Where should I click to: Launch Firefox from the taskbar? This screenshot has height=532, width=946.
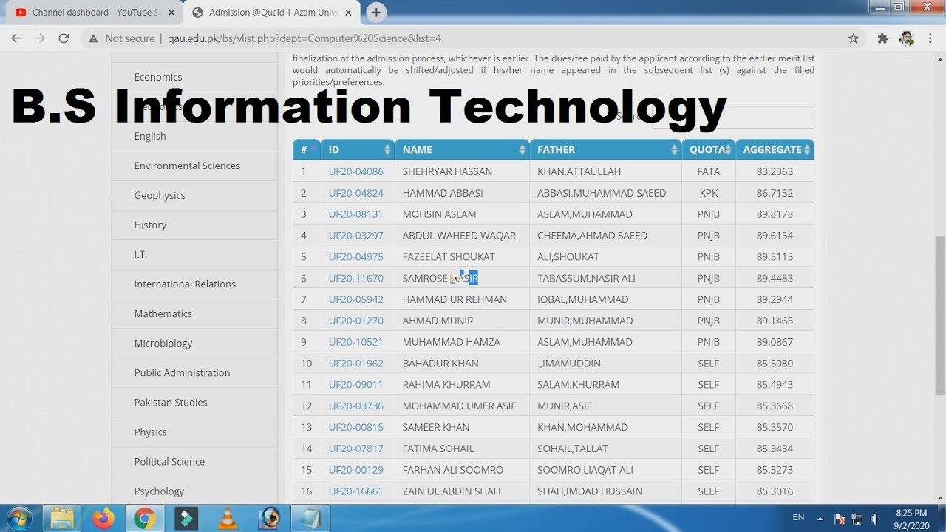(x=103, y=519)
